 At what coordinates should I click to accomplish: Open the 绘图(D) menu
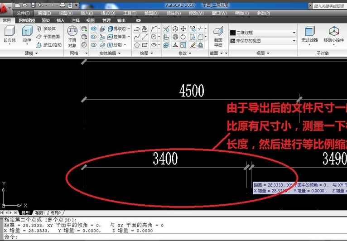click(x=151, y=13)
